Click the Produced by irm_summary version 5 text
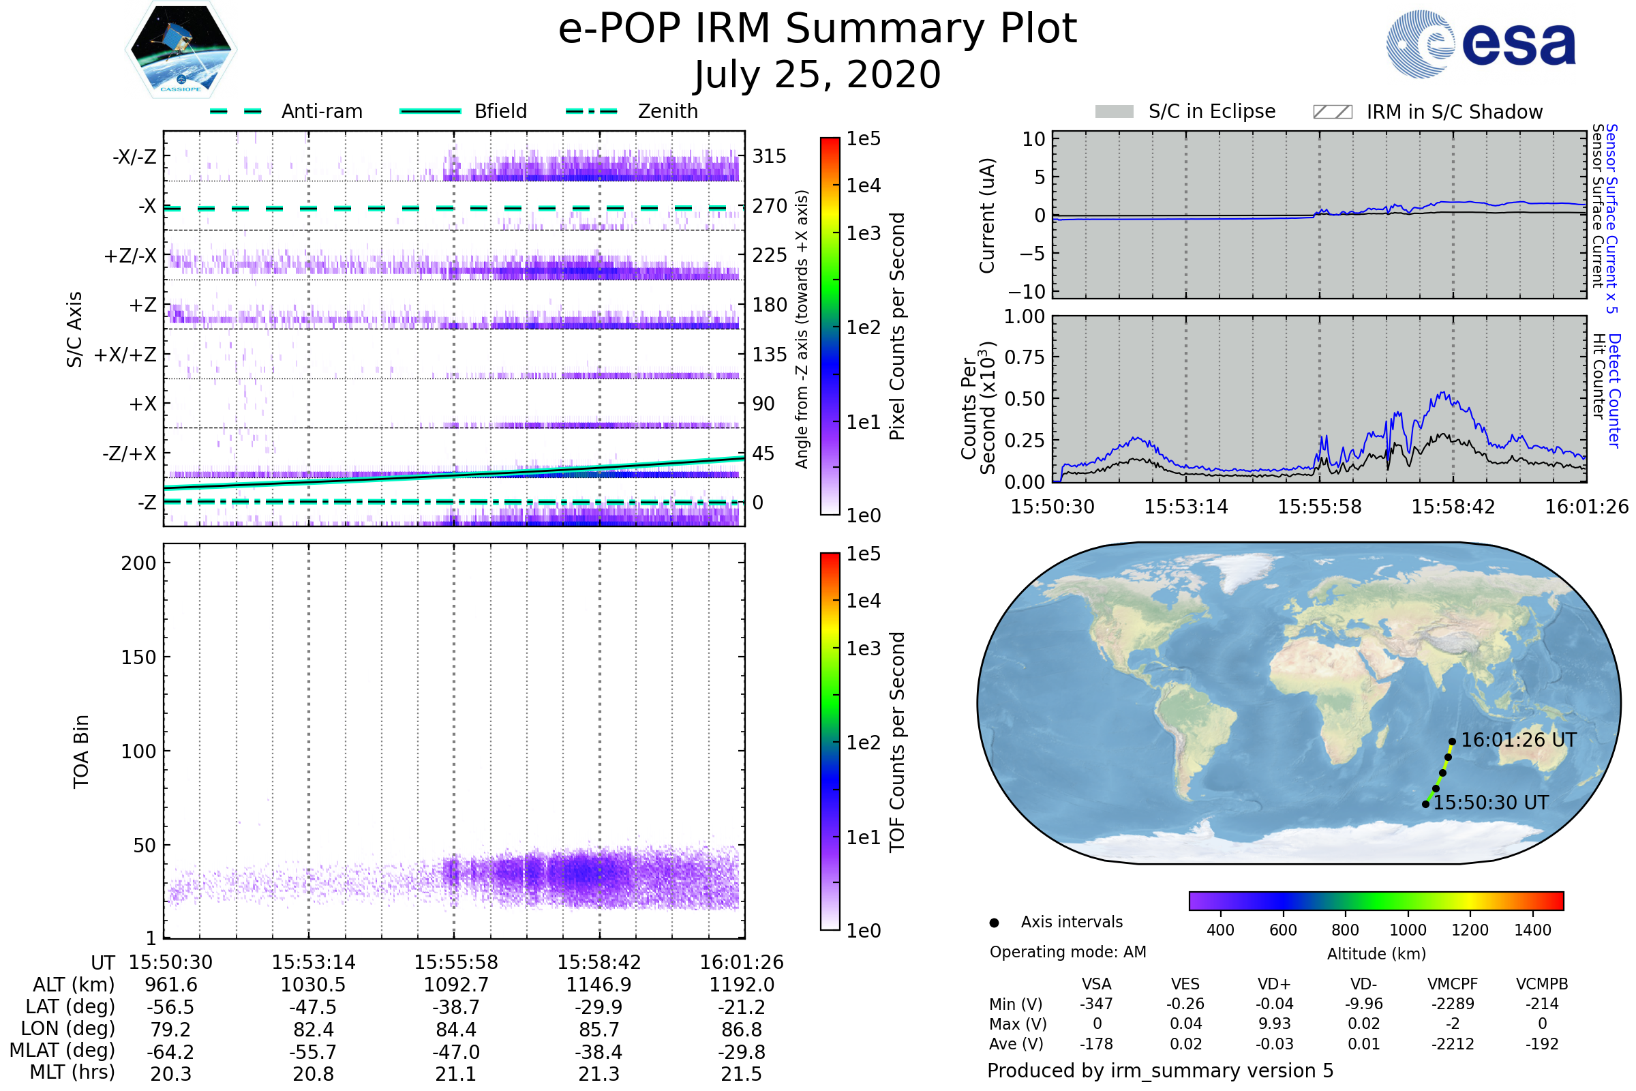This screenshot has height=1091, width=1636. (x=1160, y=1071)
